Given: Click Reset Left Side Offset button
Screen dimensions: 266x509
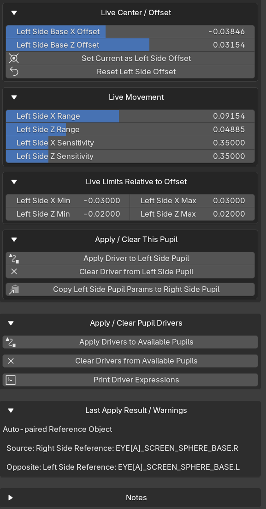Looking at the screenshot, I should [130, 72].
